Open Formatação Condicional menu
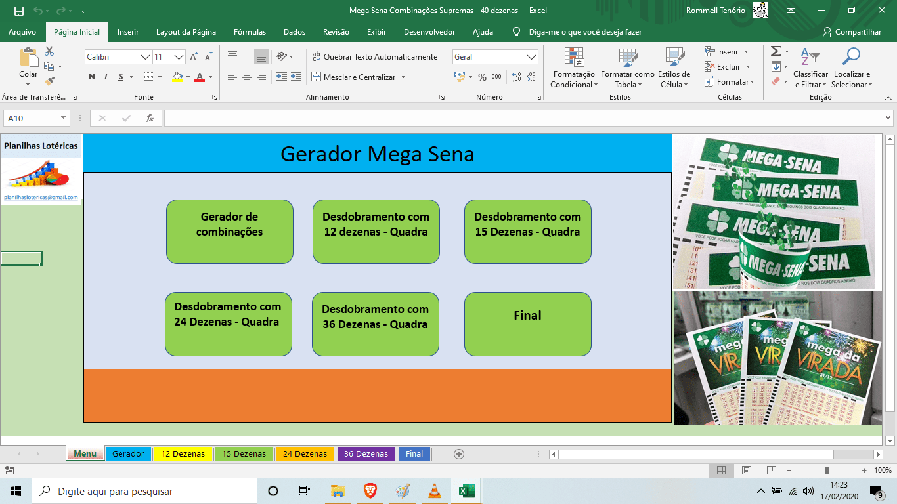This screenshot has height=504, width=897. pyautogui.click(x=573, y=68)
